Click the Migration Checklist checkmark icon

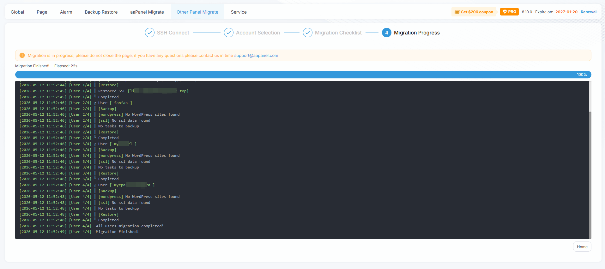308,33
